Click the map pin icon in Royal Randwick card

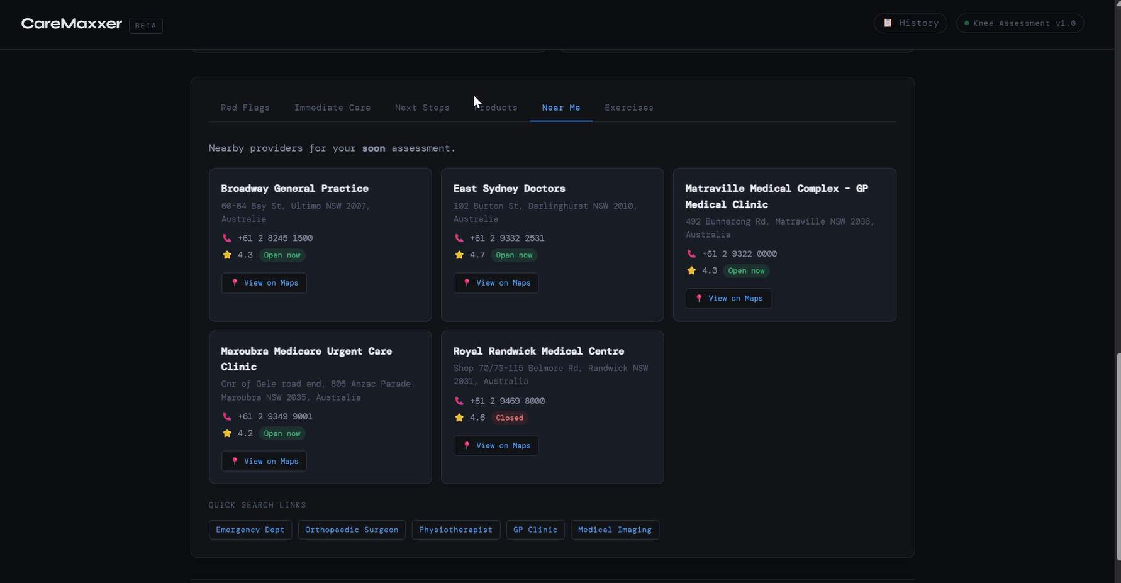click(467, 445)
